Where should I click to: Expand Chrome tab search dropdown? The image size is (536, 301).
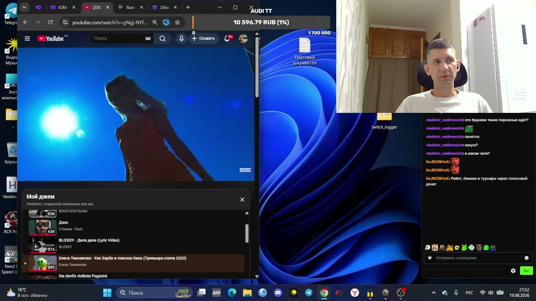click(x=24, y=7)
